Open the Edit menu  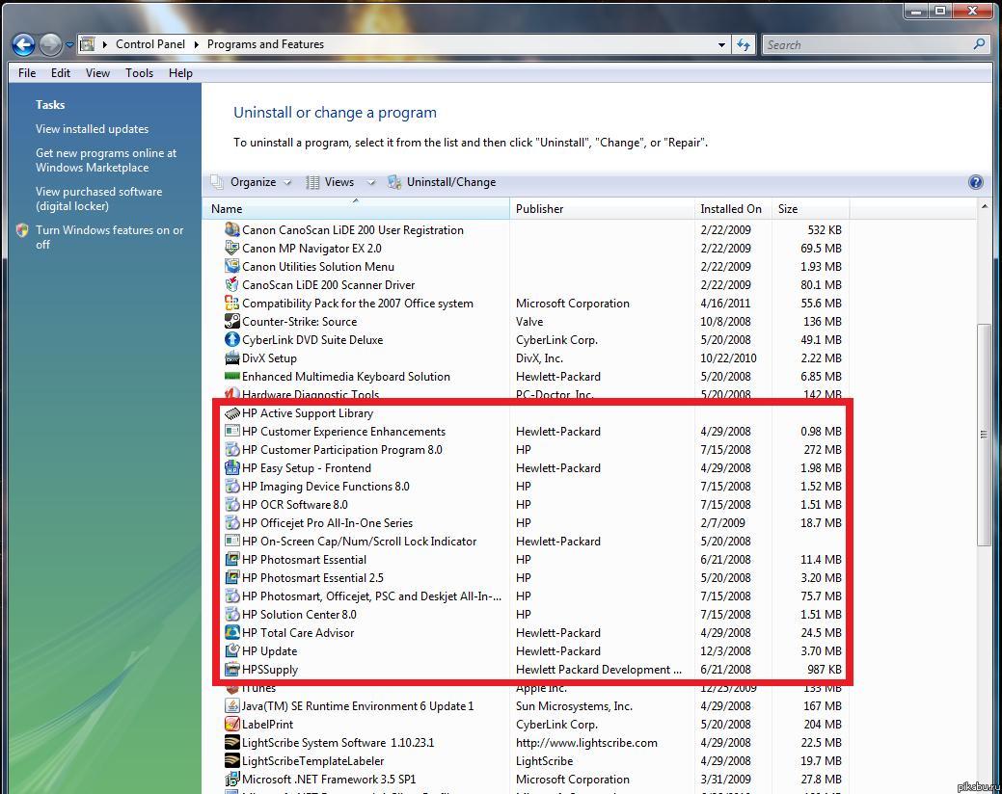coord(61,73)
